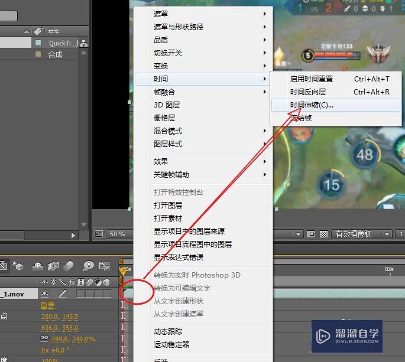Viewport: 405px width, 362px height.
Task: Select 时间伸缩(C)... from the submenu
Action: [335, 105]
